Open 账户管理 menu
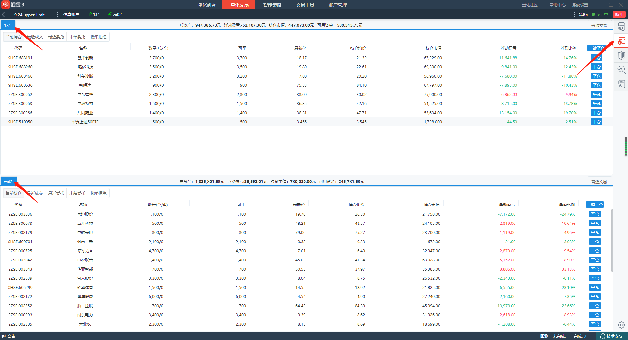 point(338,5)
